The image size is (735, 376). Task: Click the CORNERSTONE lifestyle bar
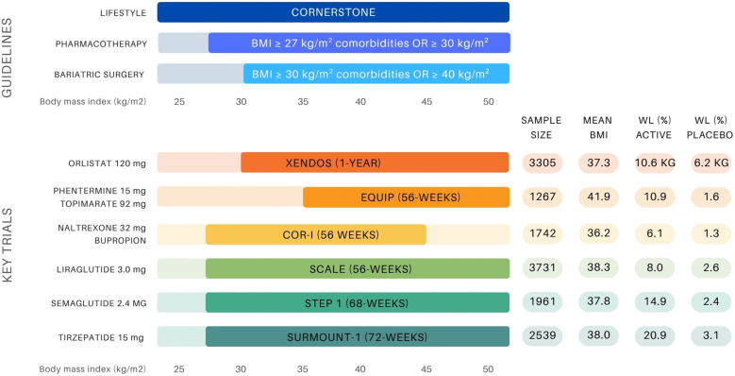pos(333,12)
